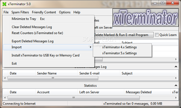Image resolution: width=181 pixels, height=108 pixels.
Task: Open the File menu
Action: tap(6, 12)
